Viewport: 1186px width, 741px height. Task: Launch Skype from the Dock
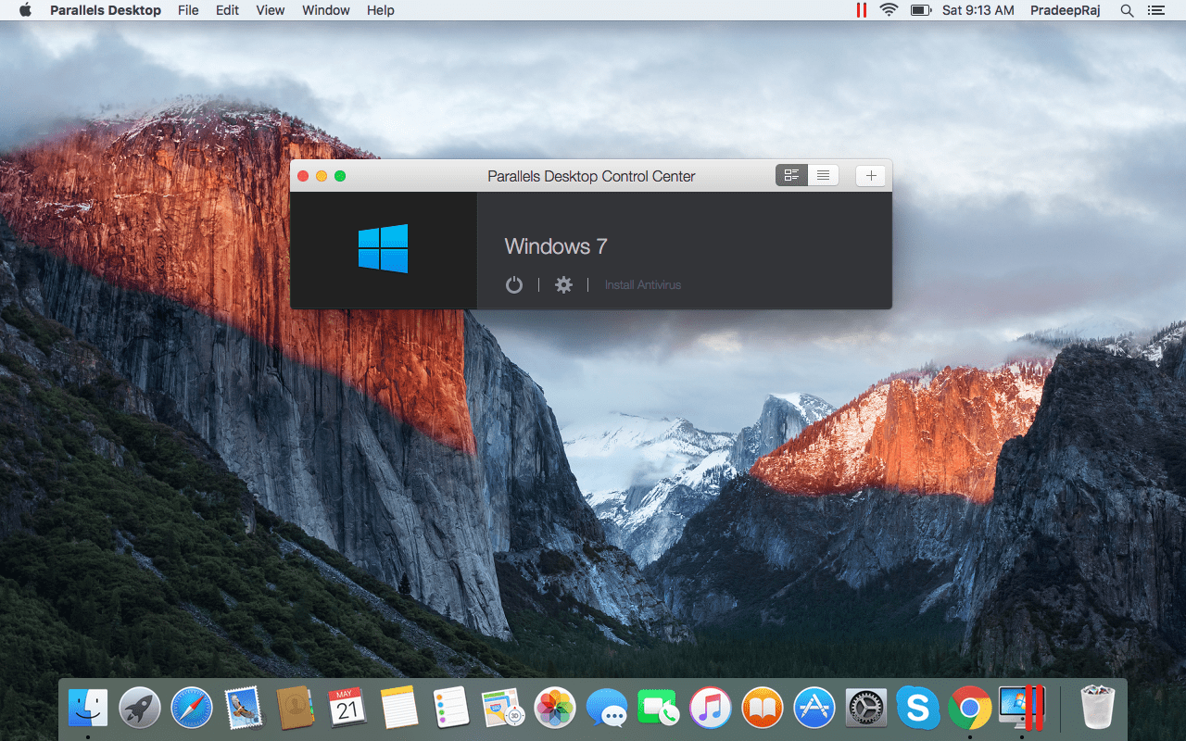[x=918, y=709]
